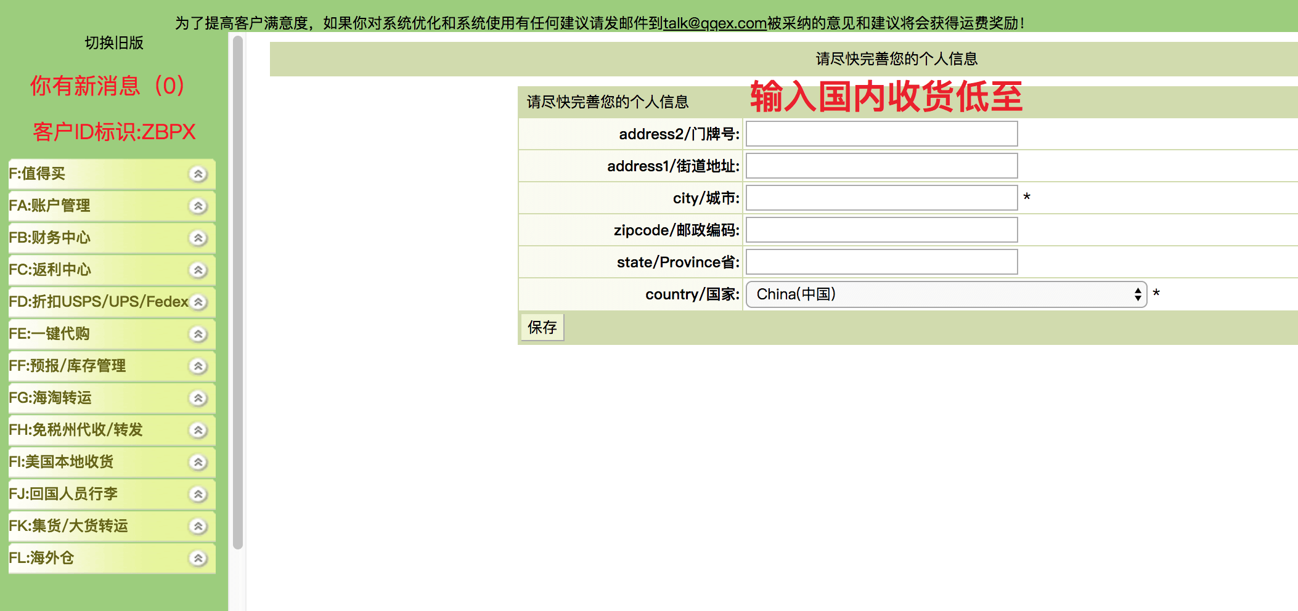Focus the city/城市 input field

click(x=881, y=198)
